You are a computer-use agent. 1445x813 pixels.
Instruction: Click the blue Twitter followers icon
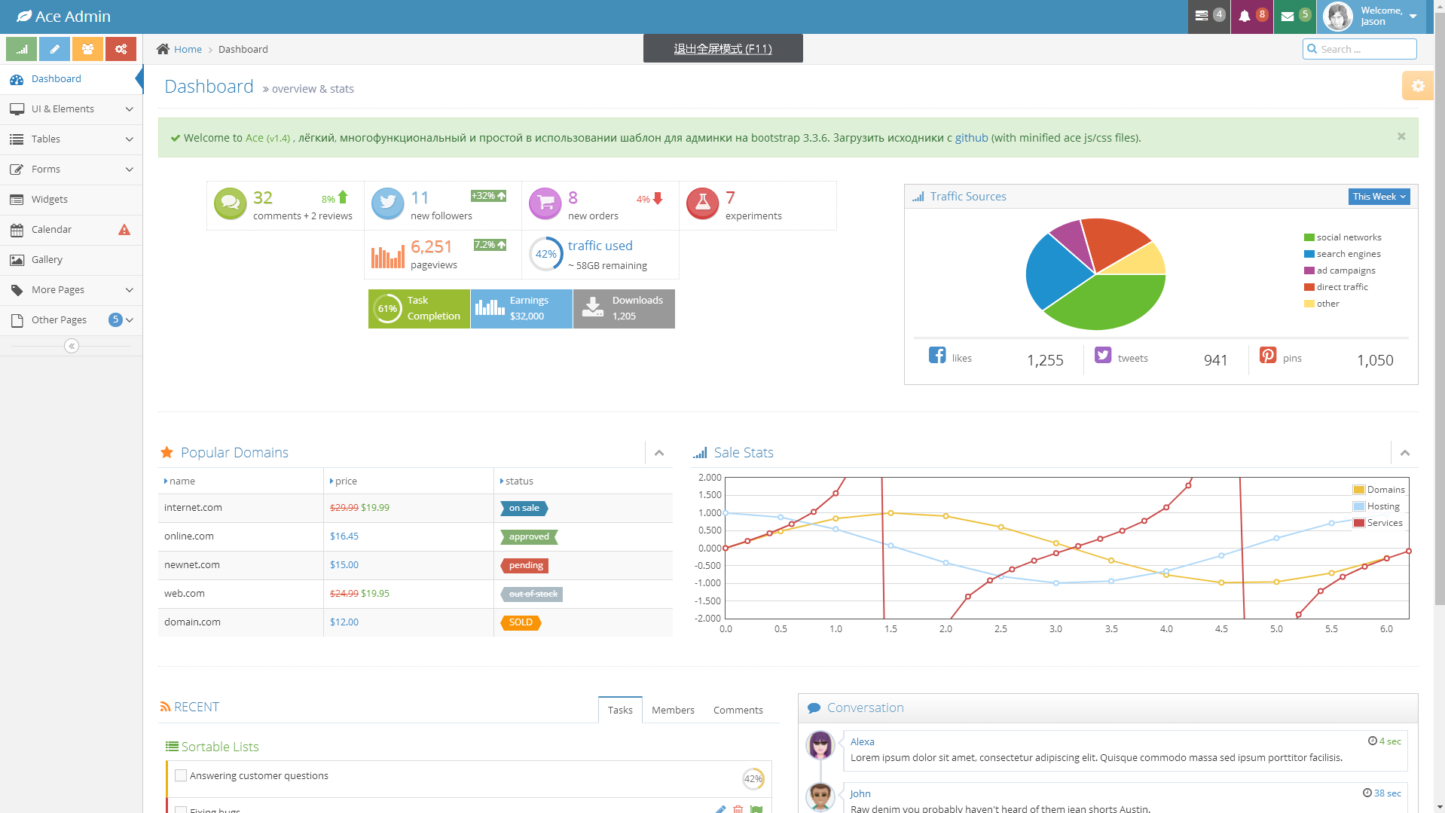pyautogui.click(x=388, y=203)
